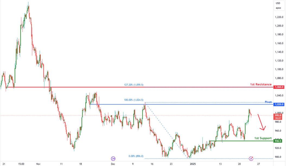Click the 1,140.0 value on price axis
Image resolution: width=286 pixels, height=166 pixels.
click(279, 52)
